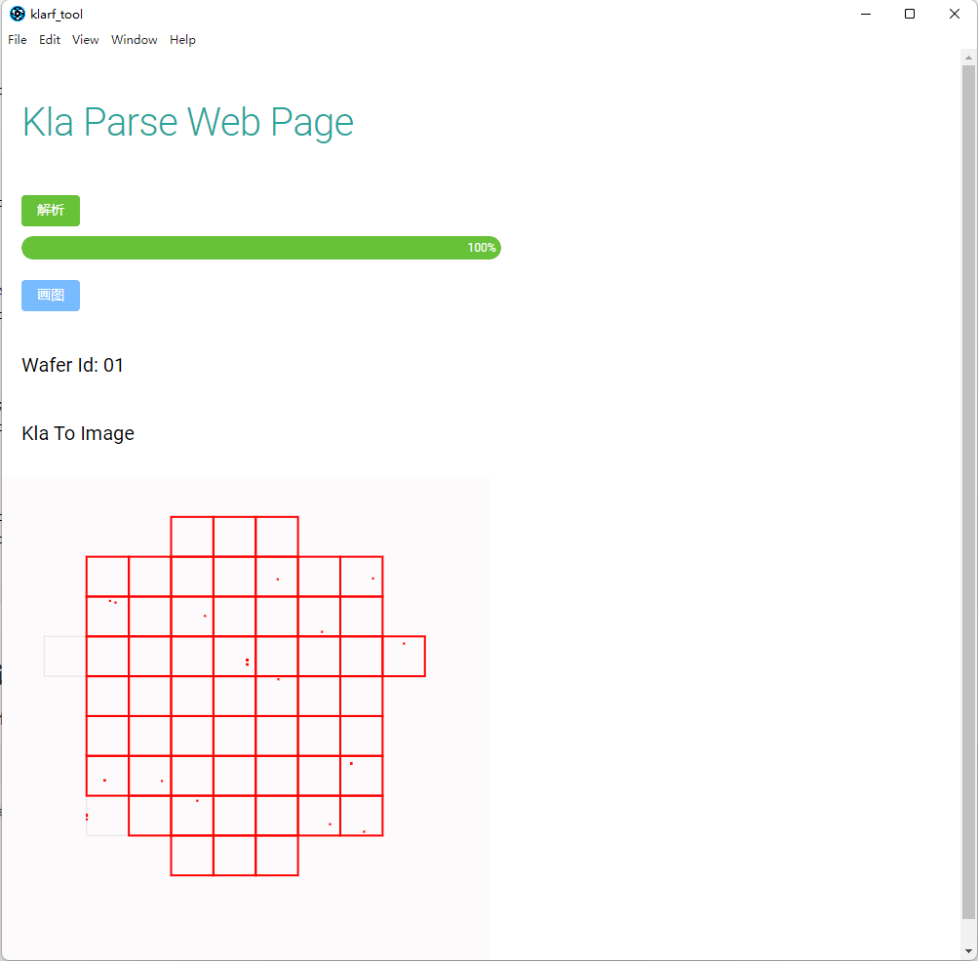Viewport: 978px width, 961px height.
Task: Click the Wafer Id: 01 label
Action: 73,365
